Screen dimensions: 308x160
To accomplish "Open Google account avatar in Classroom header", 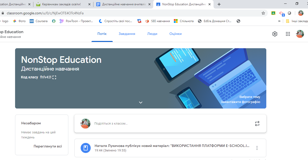I will pyautogui.click(x=300, y=34).
